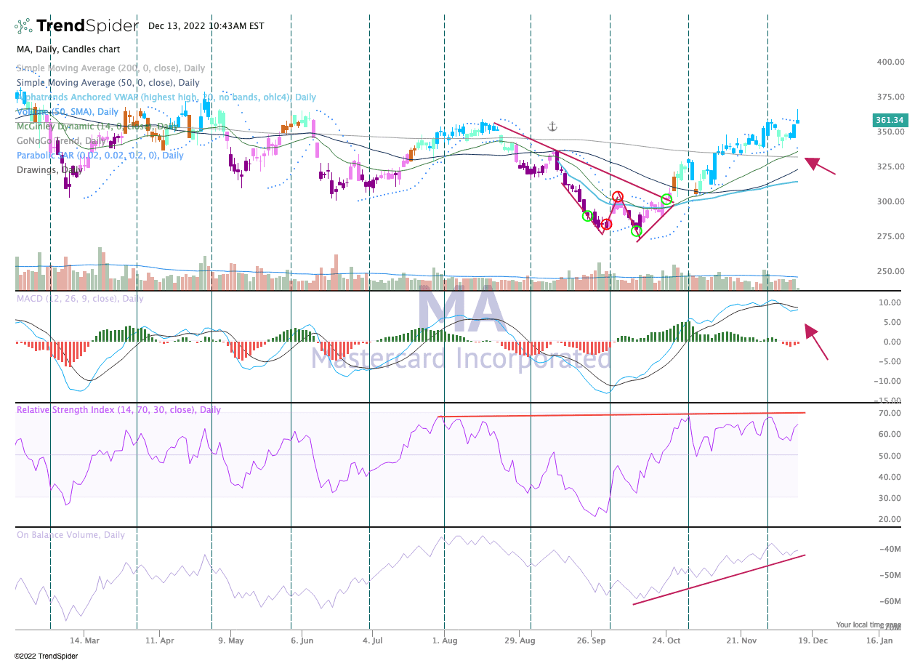The width and height of the screenshot is (923, 663).
Task: Click the TrendSpider logo icon
Action: (x=23, y=27)
